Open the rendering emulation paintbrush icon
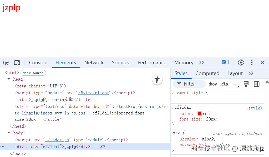 pos(246,84)
